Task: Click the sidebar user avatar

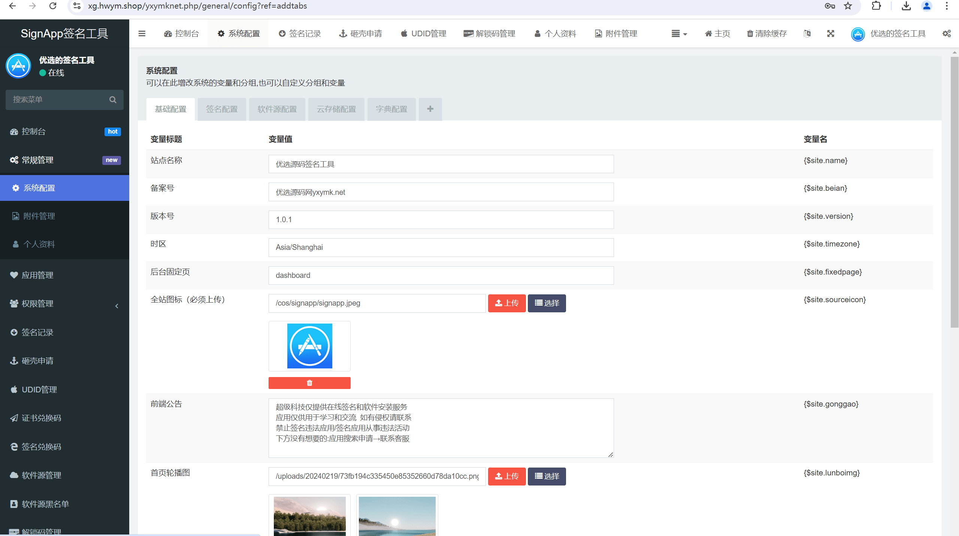Action: (x=18, y=66)
